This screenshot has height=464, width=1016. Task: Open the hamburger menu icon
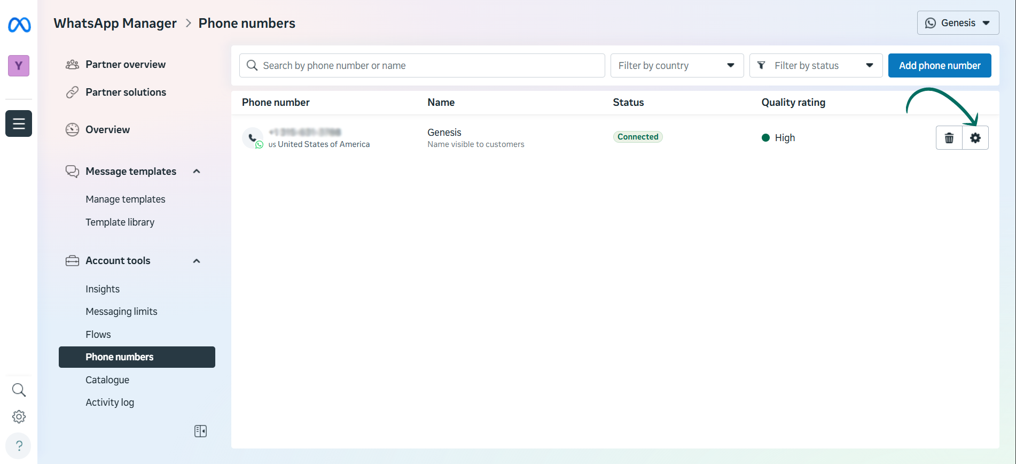pyautogui.click(x=19, y=123)
